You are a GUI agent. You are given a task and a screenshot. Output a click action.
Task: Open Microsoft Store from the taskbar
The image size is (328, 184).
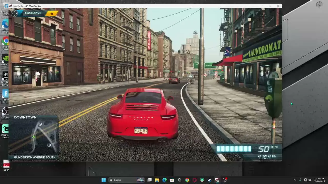click(x=172, y=180)
